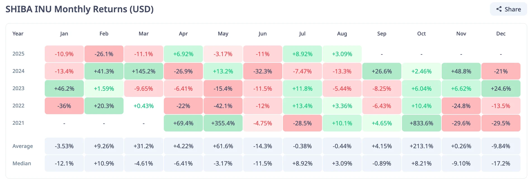Click the Oct column header
Image resolution: width=530 pixels, height=182 pixels.
421,33
